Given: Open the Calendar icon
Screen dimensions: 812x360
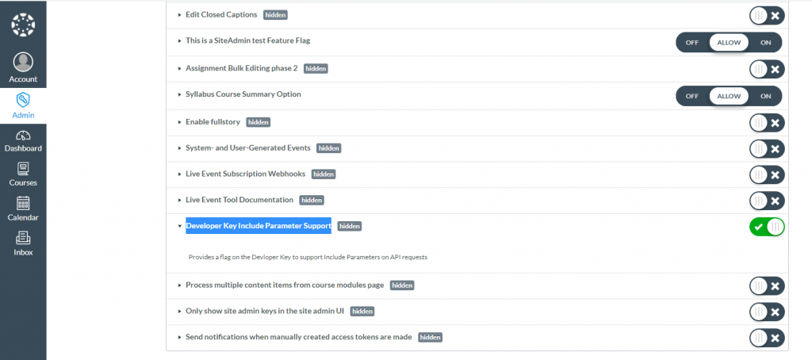Looking at the screenshot, I should point(23,203).
